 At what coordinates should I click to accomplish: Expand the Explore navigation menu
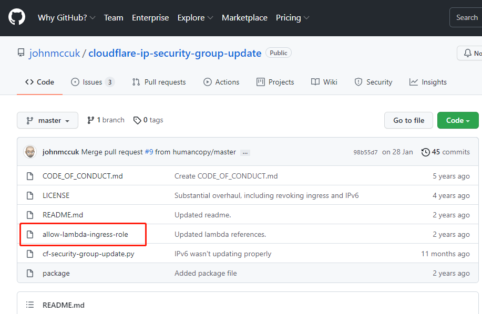pos(195,18)
